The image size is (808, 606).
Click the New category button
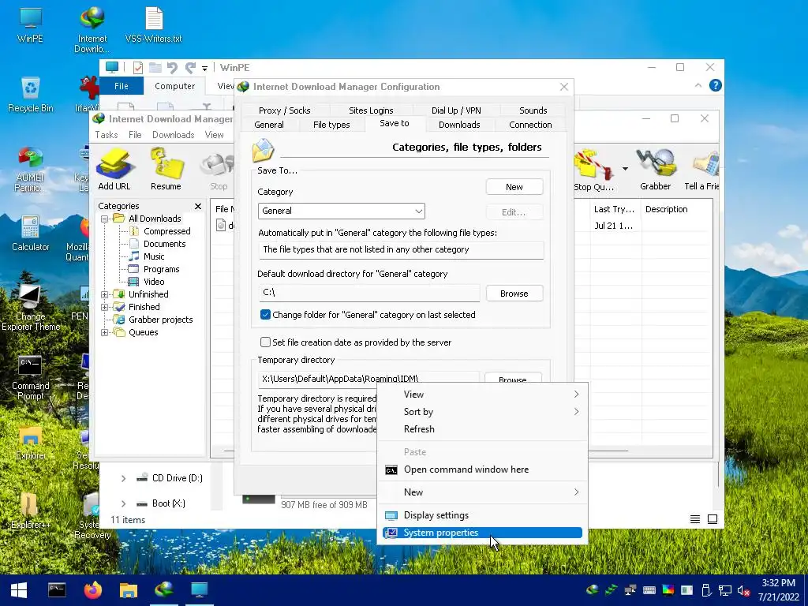(x=514, y=187)
